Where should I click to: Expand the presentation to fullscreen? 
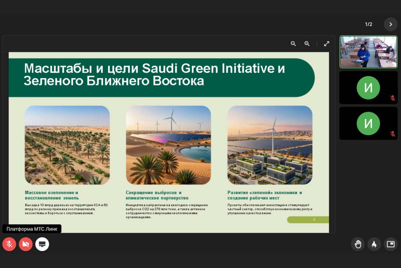[326, 44]
